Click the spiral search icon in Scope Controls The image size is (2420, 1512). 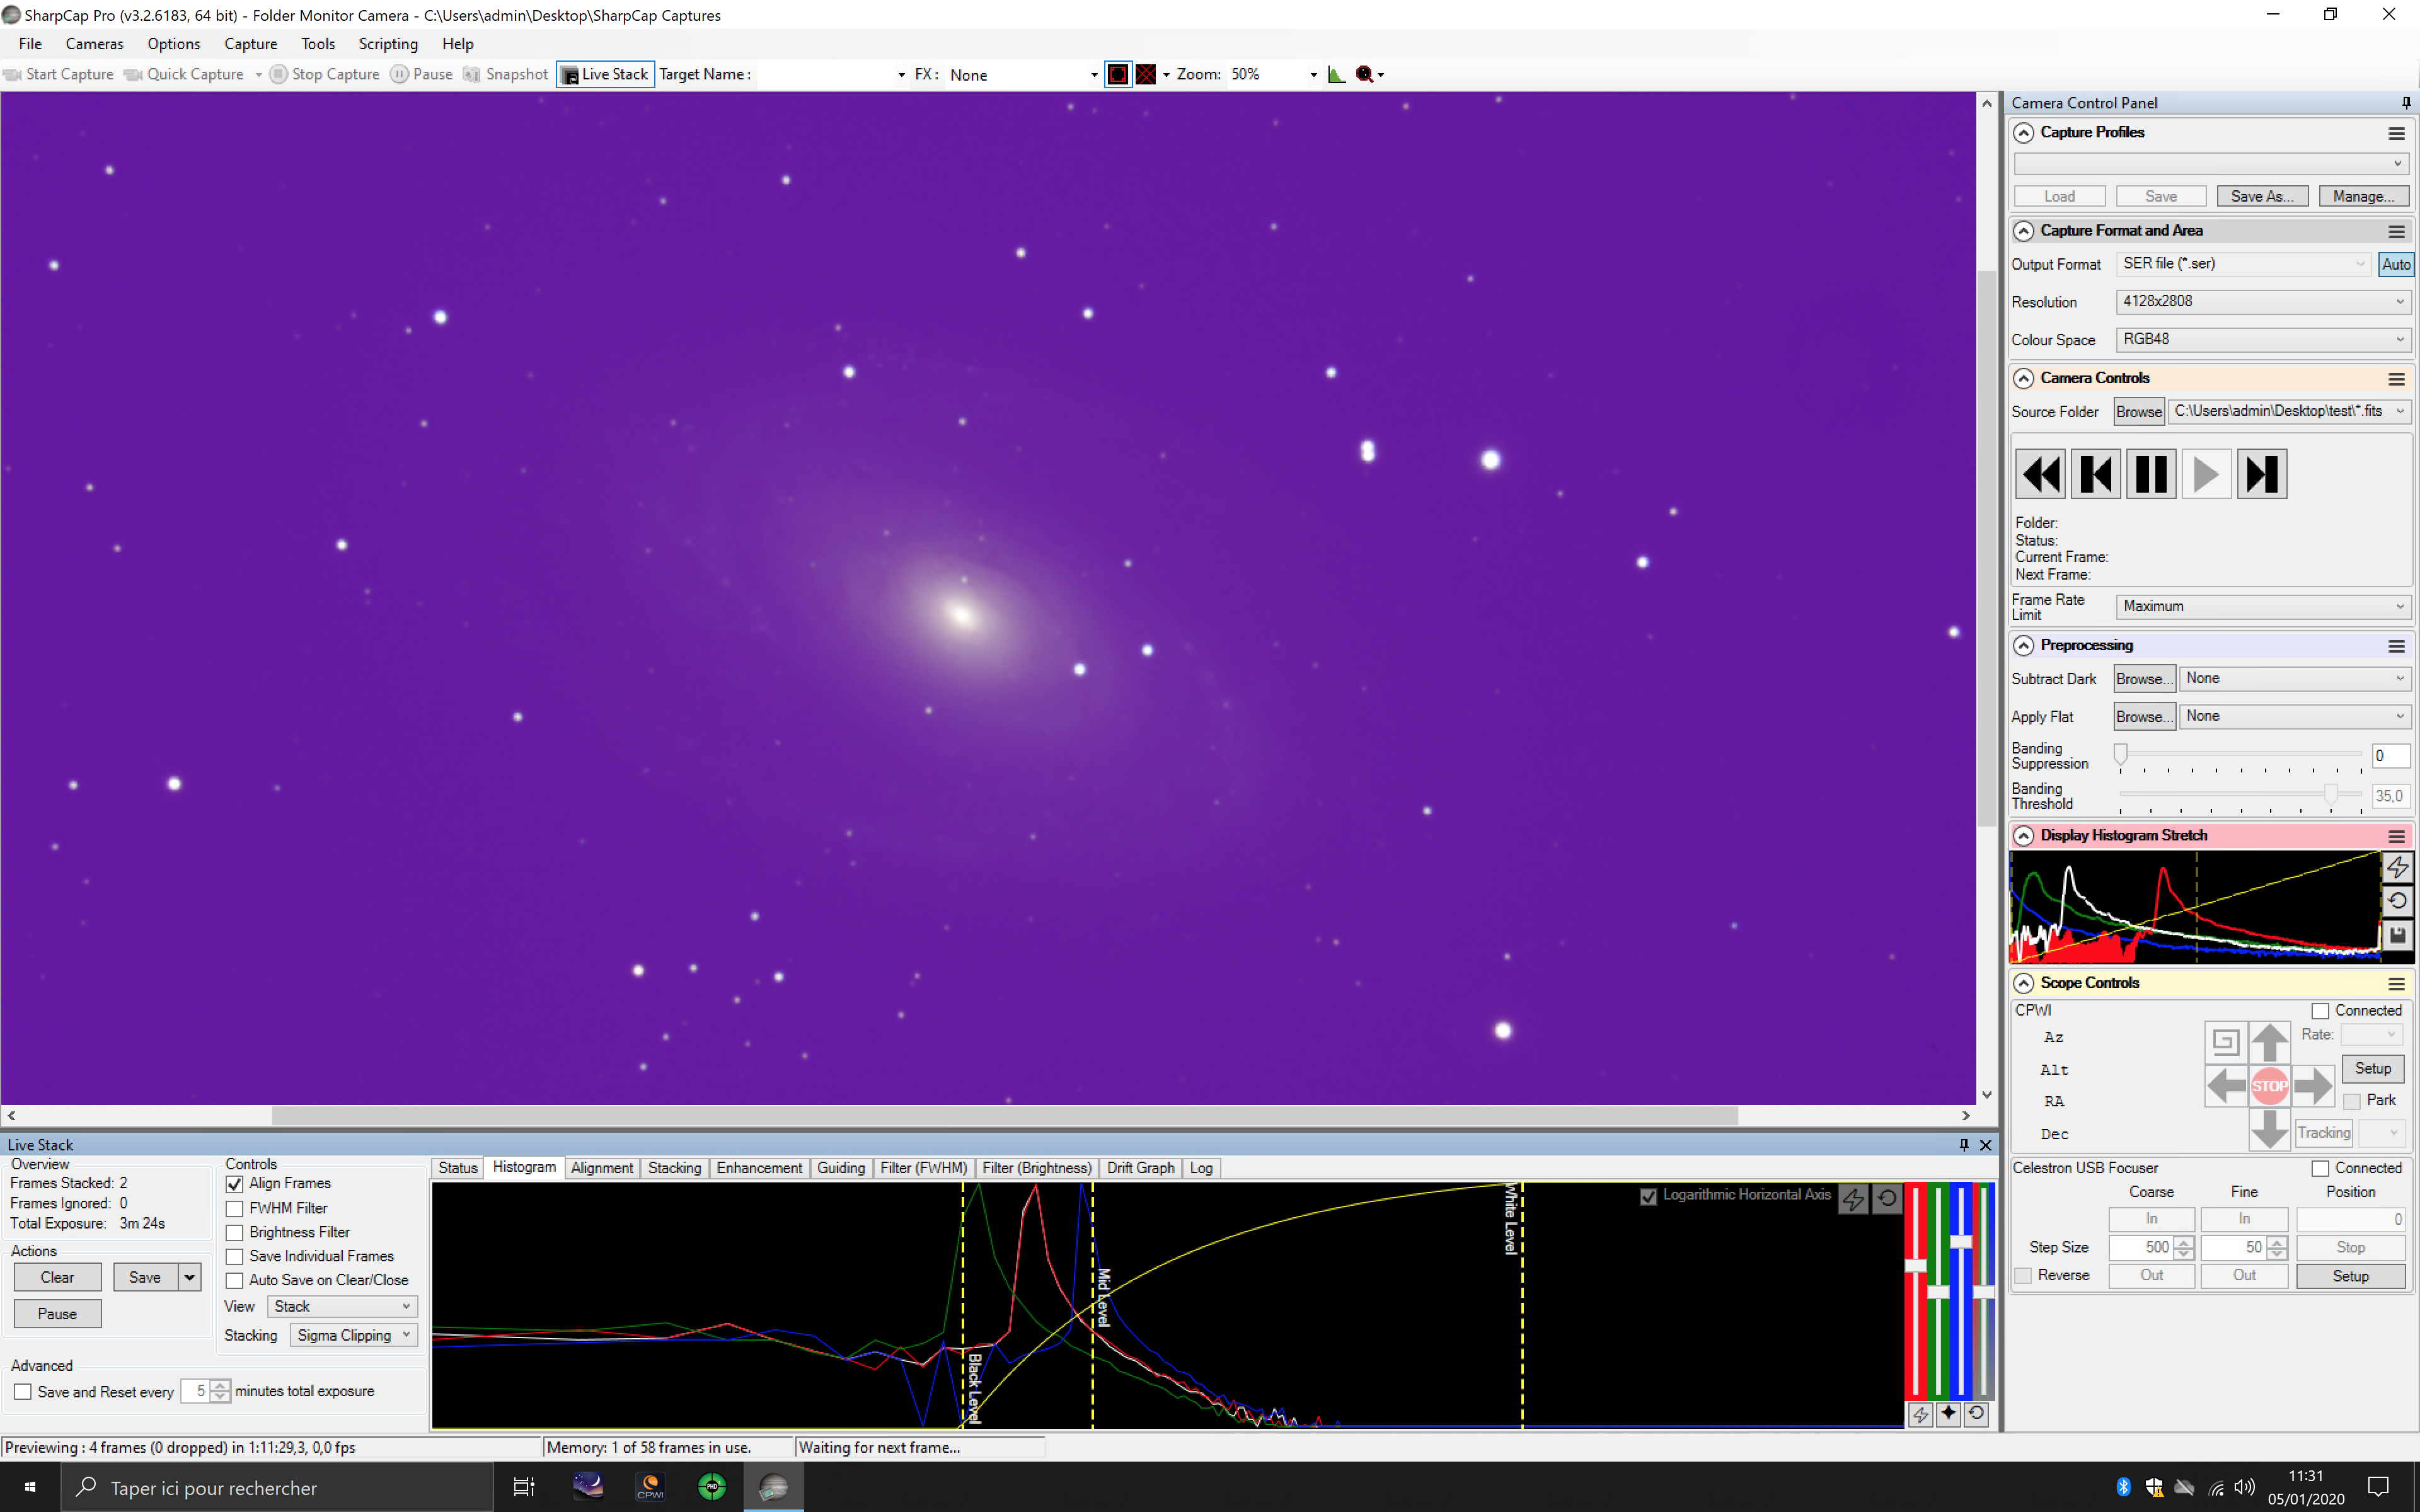coord(2226,1042)
